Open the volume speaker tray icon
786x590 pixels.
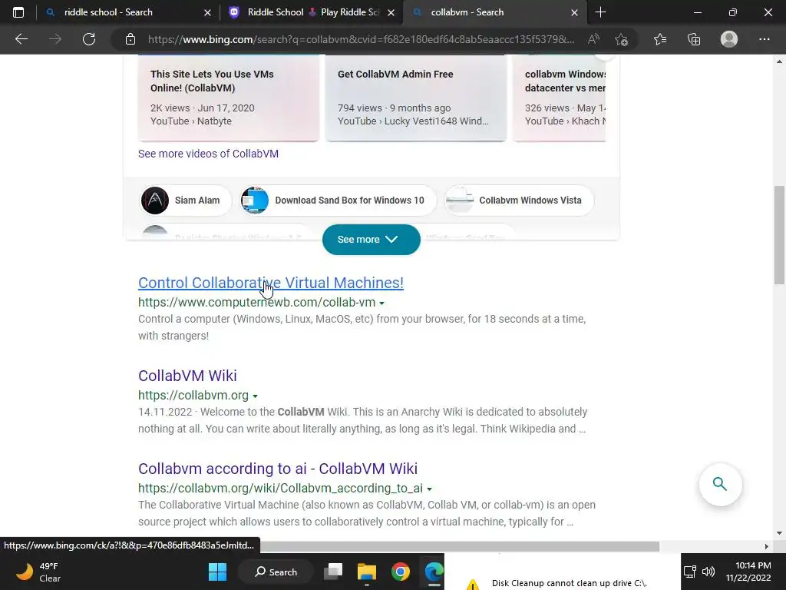click(708, 572)
